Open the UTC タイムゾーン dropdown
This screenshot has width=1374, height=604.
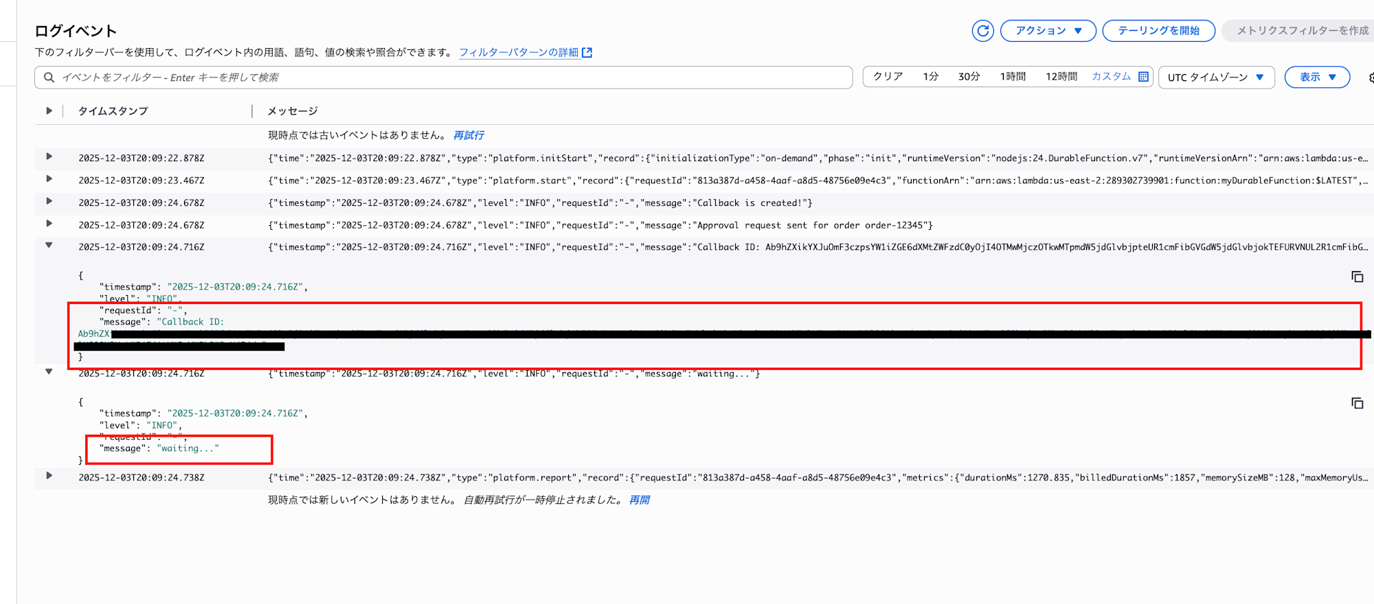point(1216,78)
